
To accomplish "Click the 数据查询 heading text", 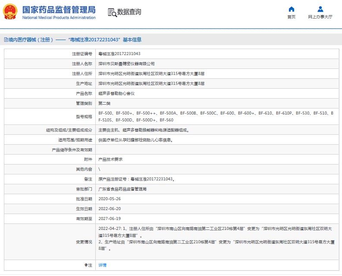I will pos(129,12).
